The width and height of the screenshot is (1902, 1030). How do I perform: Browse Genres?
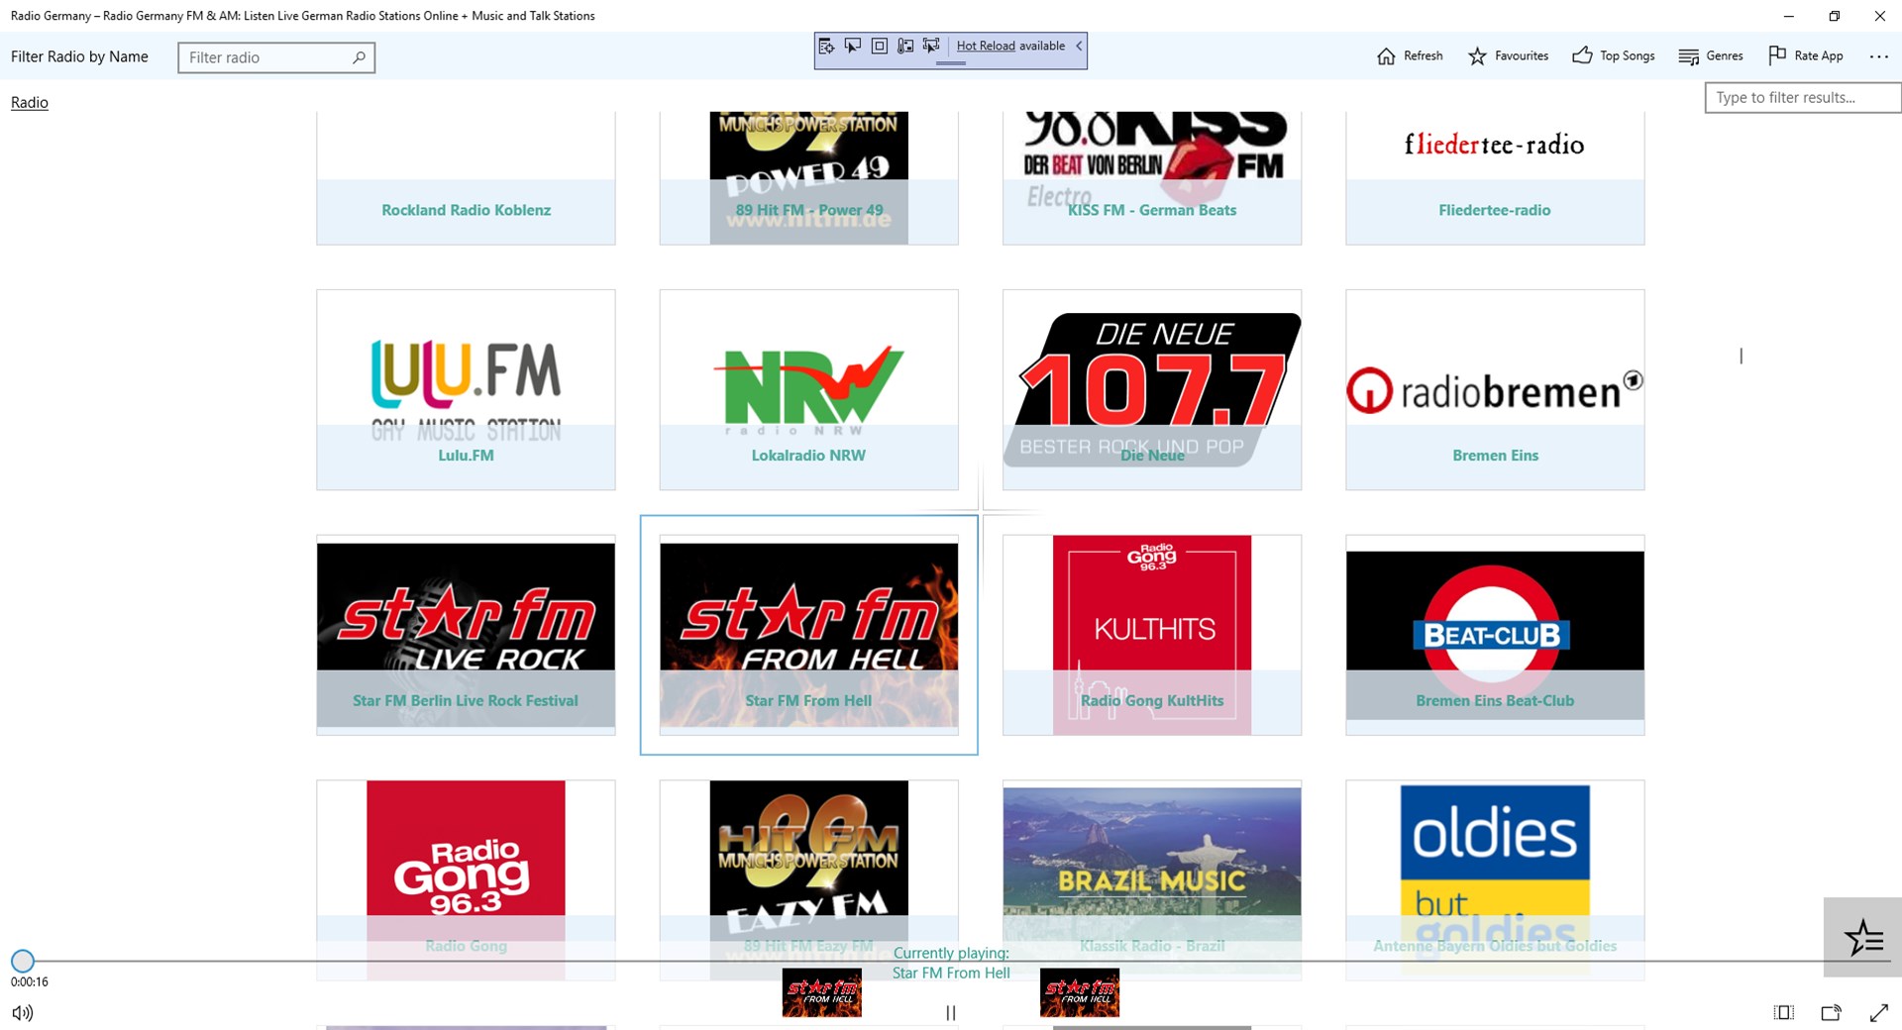(x=1711, y=56)
